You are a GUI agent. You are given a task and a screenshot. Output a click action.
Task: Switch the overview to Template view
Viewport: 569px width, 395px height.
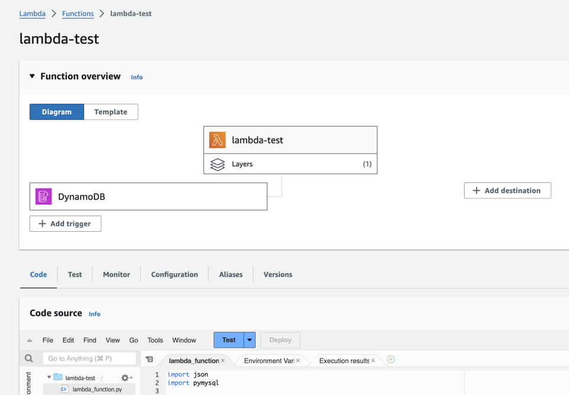coord(111,111)
